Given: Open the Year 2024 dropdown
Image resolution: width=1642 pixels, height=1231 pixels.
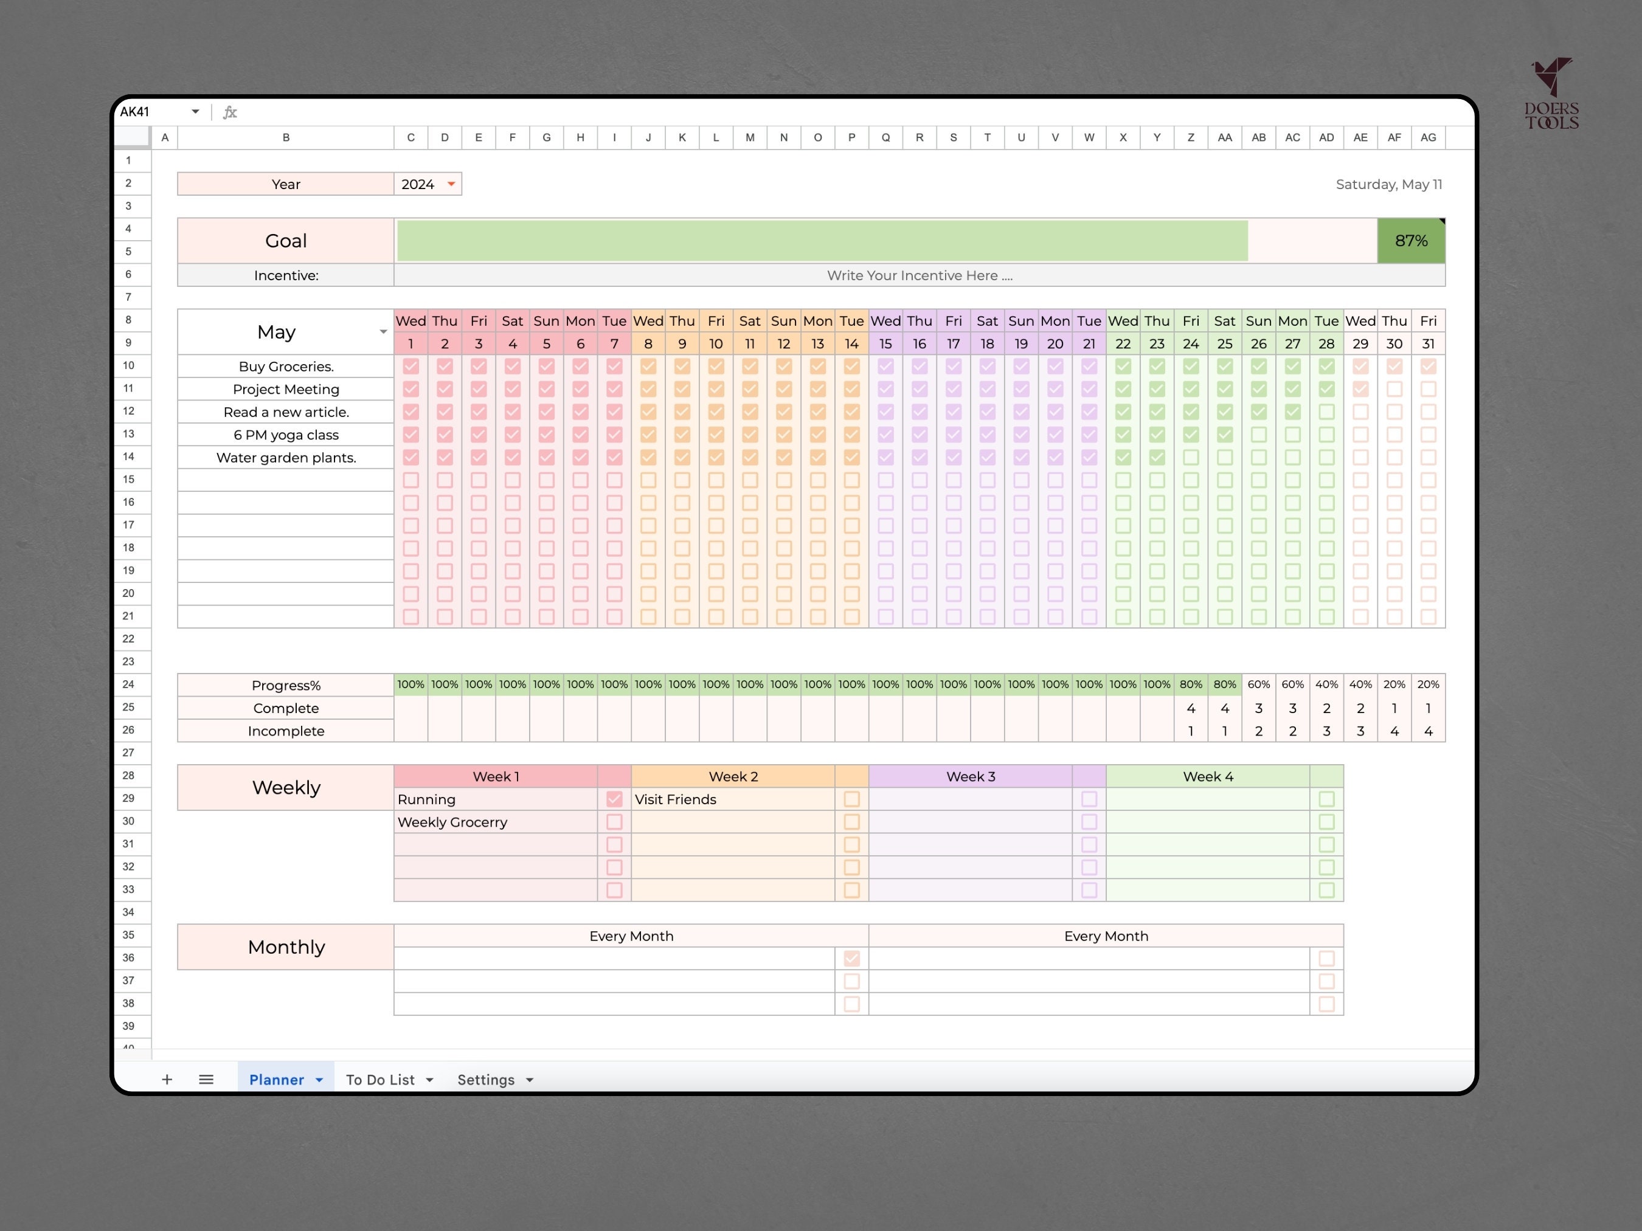Looking at the screenshot, I should click(451, 184).
